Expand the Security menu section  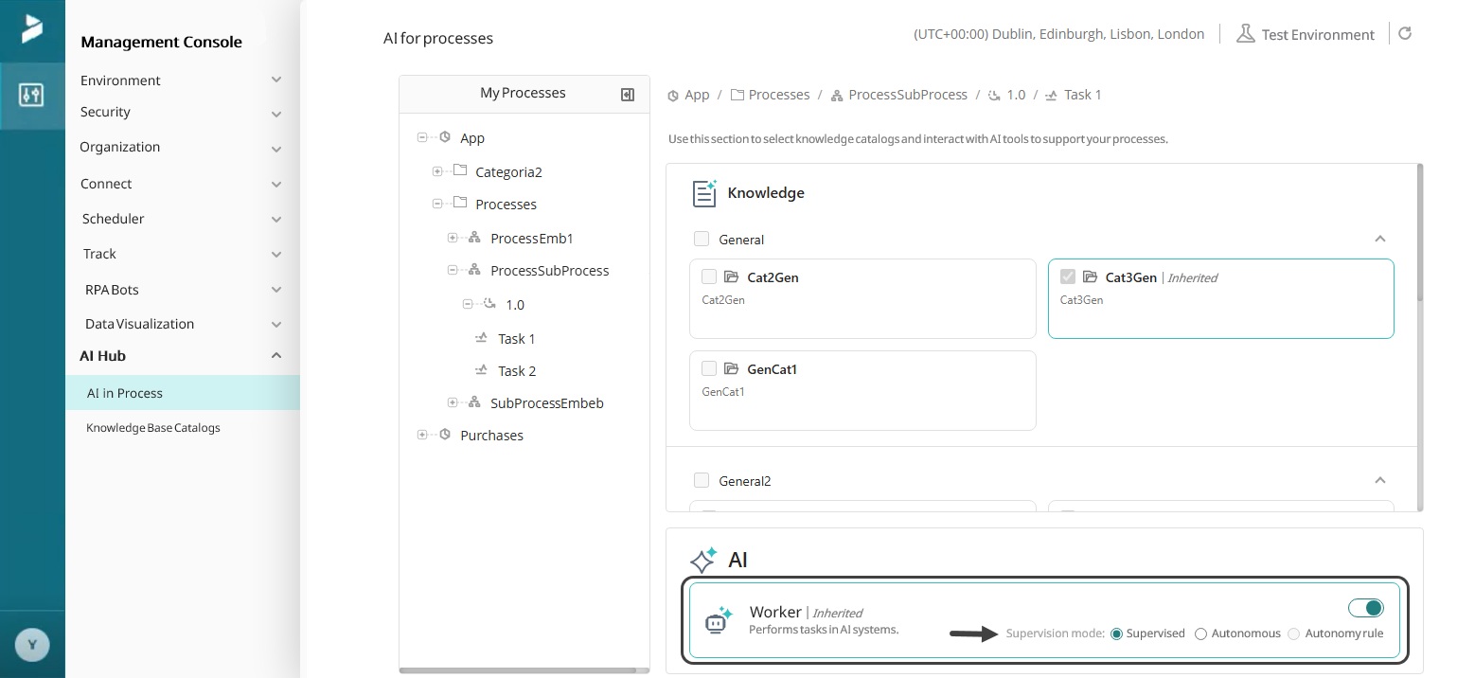click(x=275, y=114)
